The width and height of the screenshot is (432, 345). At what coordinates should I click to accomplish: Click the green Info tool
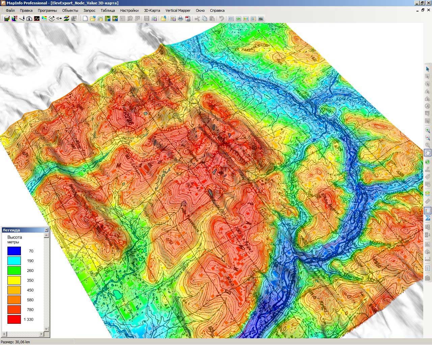pos(428,162)
